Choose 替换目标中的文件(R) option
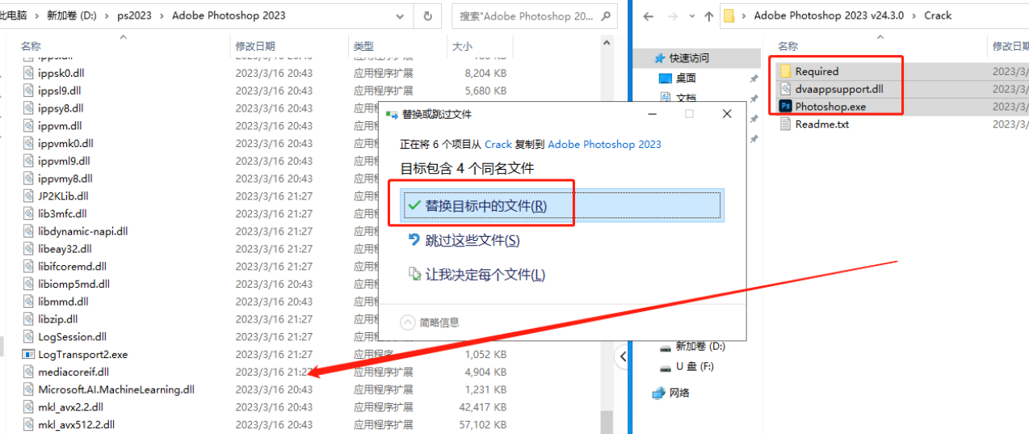The height and width of the screenshot is (434, 1029). pyautogui.click(x=485, y=206)
